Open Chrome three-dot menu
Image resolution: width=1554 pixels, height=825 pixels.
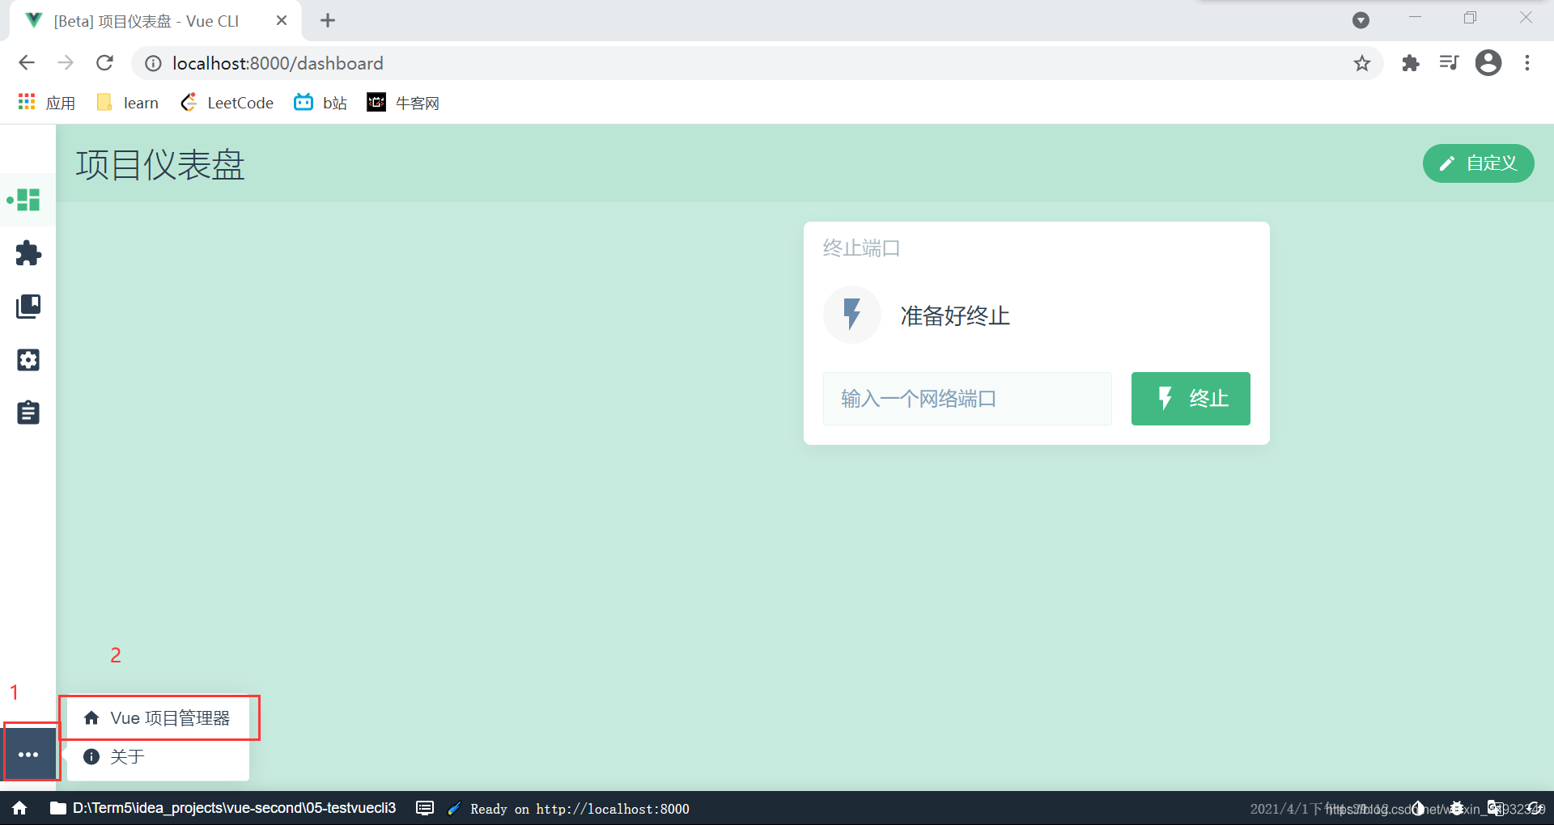tap(1527, 63)
